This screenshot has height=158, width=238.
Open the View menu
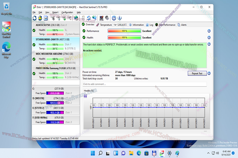(x=47, y=13)
